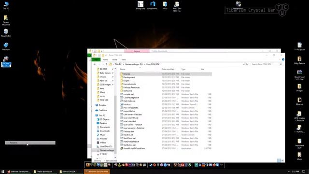
Task: Switch to Details view icon in status bar
Action: point(279,160)
